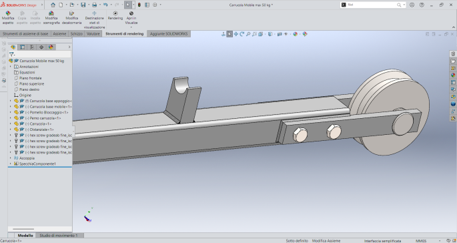Select the Rotate view tool
The image size is (457, 243).
pyautogui.click(x=242, y=34)
